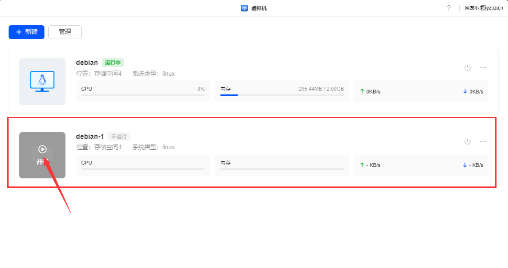This screenshot has height=268, width=508.
Task: Select the debian VM name
Action: click(x=87, y=62)
